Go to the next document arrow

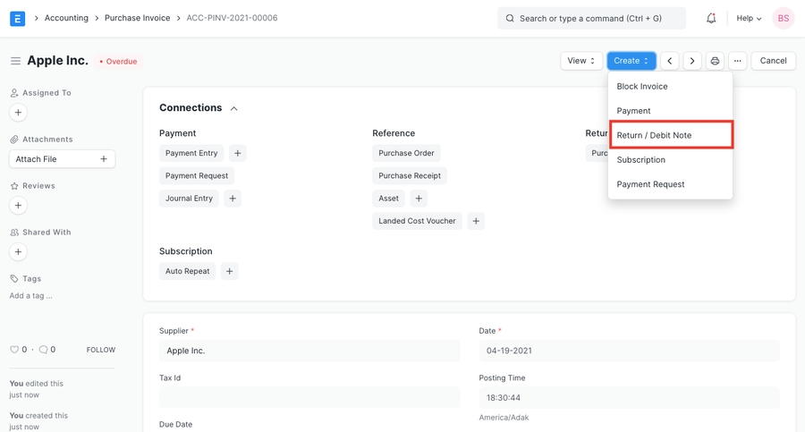(x=692, y=61)
